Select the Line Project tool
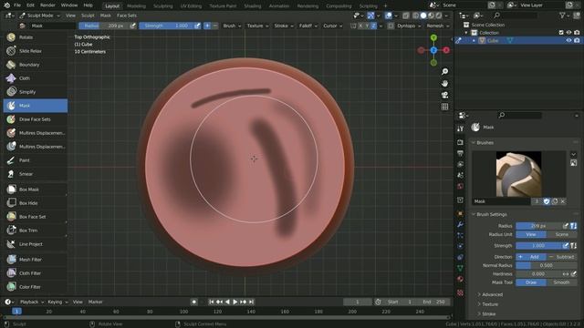The height and width of the screenshot is (328, 584). pyautogui.click(x=36, y=244)
